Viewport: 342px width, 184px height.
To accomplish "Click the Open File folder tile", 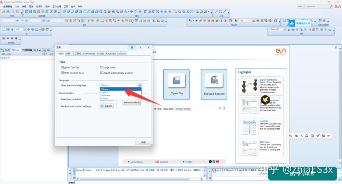I will [176, 85].
